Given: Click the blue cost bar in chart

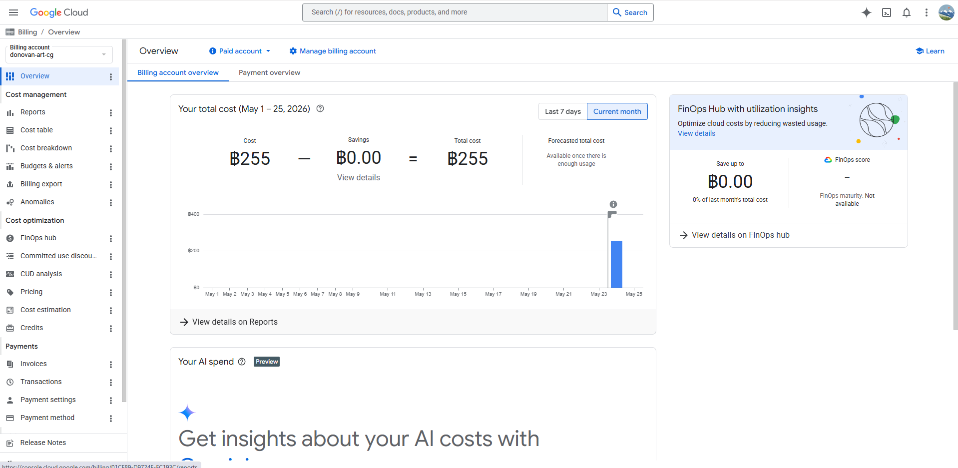Looking at the screenshot, I should [616, 264].
